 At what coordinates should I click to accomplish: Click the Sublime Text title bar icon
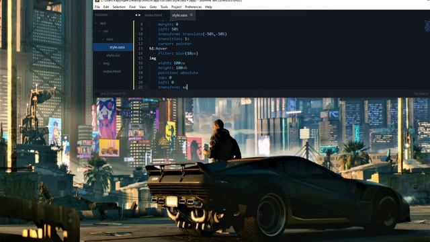(97, 1)
